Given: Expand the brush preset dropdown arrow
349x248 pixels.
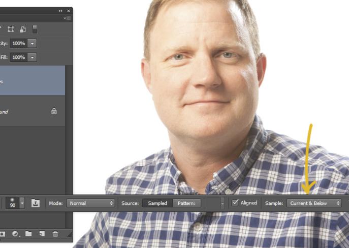Looking at the screenshot, I should tap(22, 203).
